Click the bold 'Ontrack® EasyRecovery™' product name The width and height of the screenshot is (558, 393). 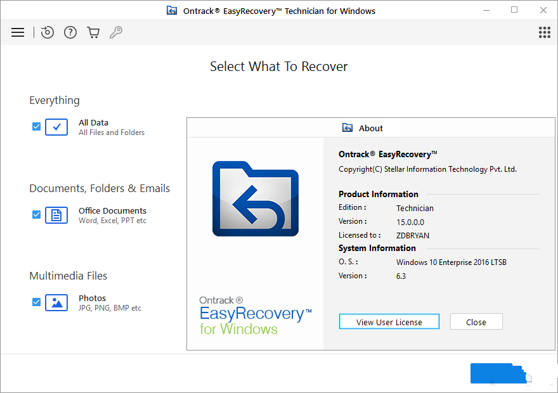[x=388, y=155]
